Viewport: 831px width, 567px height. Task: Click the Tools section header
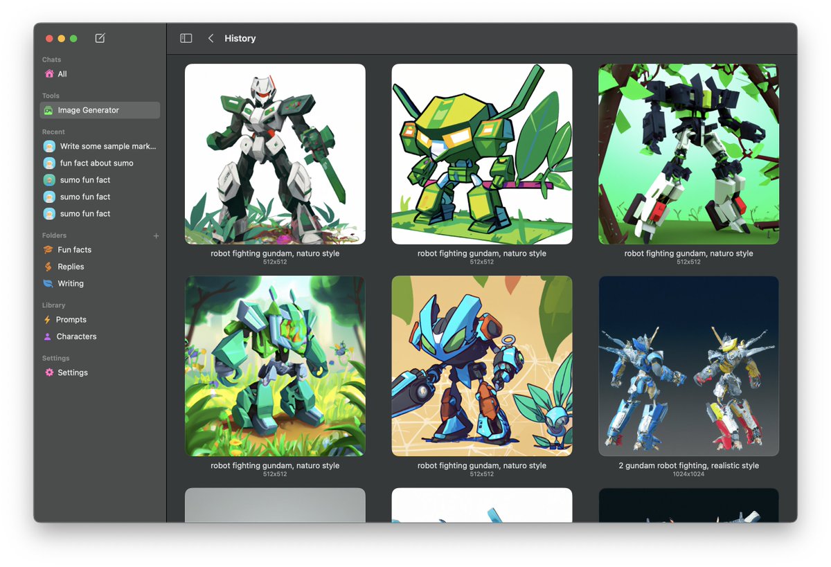[x=51, y=96]
